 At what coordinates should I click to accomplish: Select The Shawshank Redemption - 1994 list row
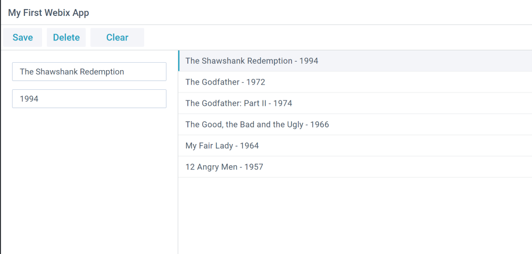tap(252, 61)
